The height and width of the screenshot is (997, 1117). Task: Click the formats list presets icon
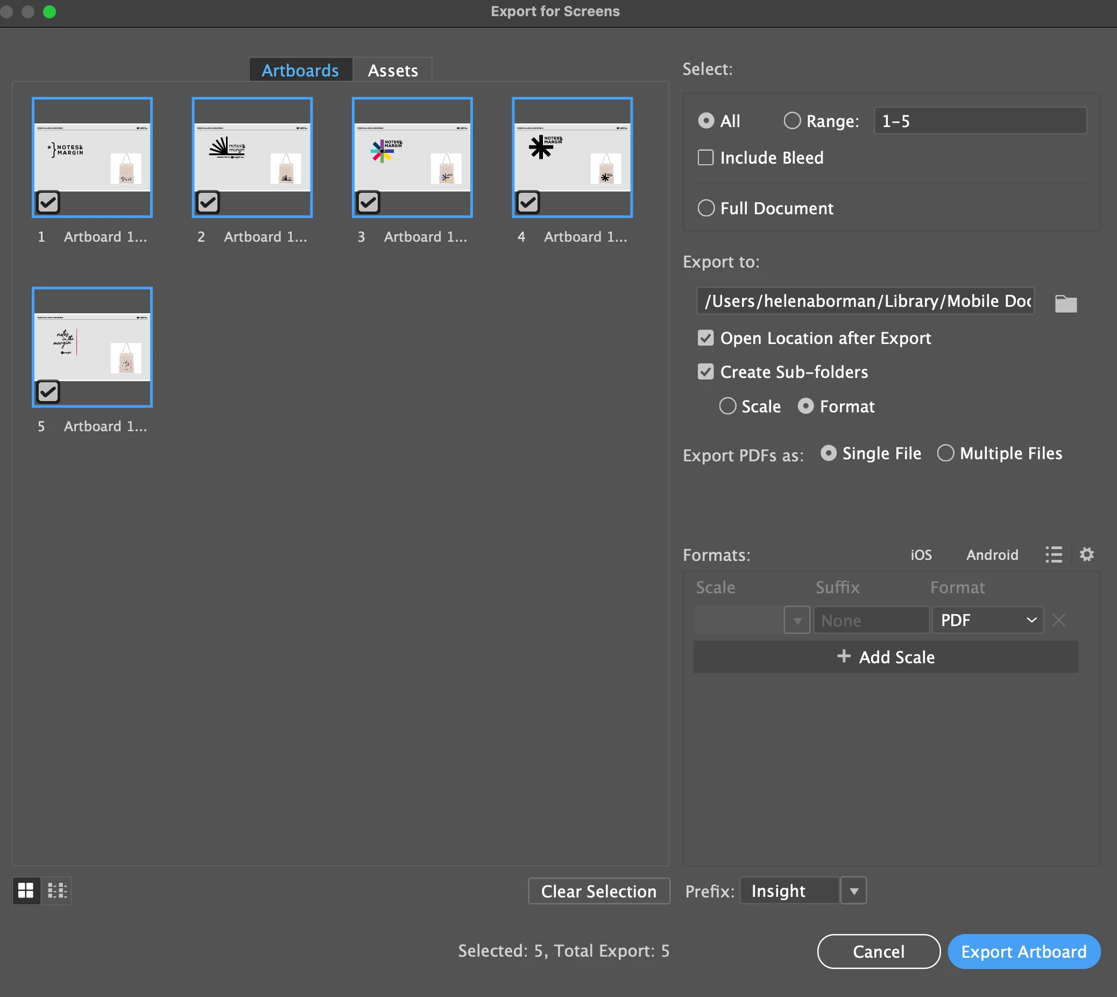(x=1054, y=554)
